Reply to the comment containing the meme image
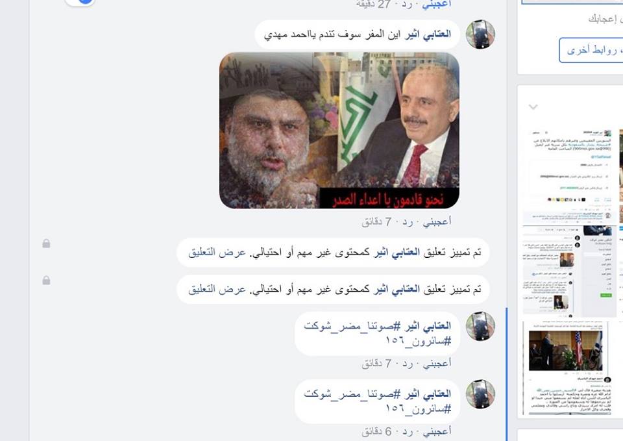Screen dimensions: 623x441 [x=407, y=221]
